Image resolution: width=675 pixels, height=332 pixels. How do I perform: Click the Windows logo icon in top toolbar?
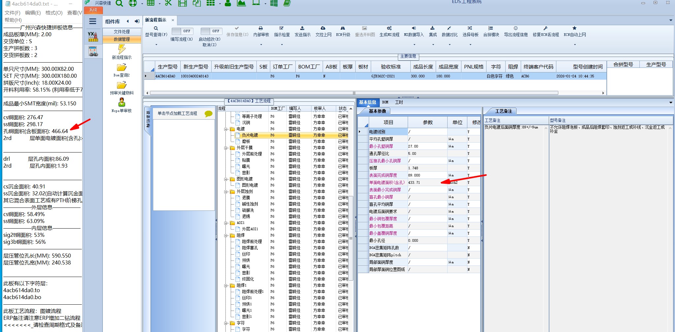(274, 3)
